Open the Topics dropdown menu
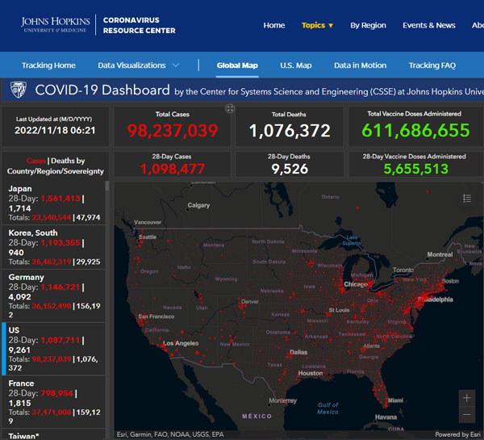 click(317, 25)
